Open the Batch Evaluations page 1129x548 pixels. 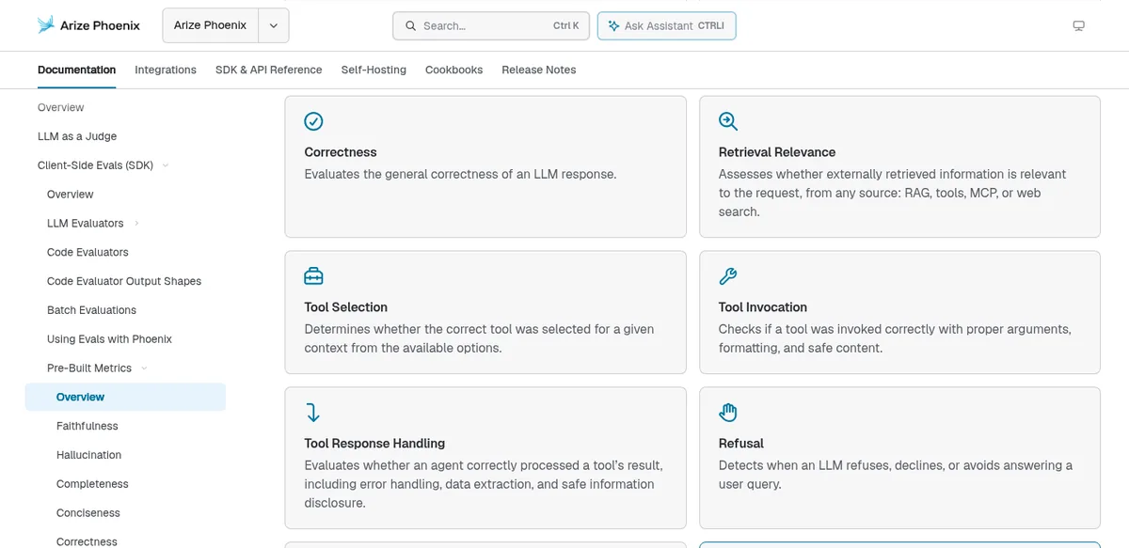tap(91, 310)
